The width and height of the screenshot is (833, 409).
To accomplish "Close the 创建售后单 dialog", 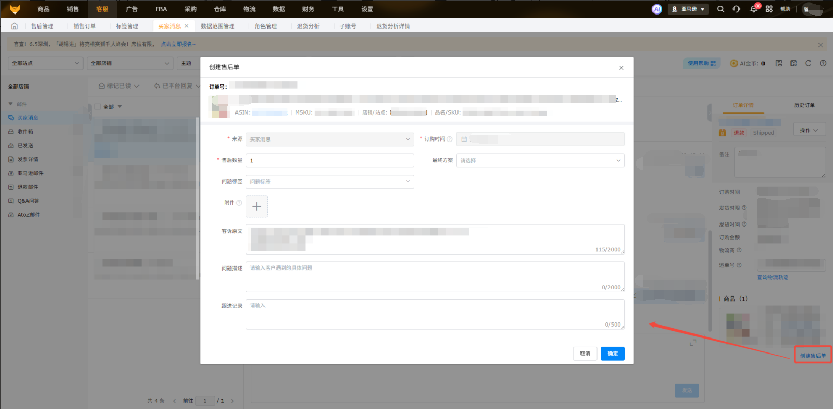I will [621, 68].
